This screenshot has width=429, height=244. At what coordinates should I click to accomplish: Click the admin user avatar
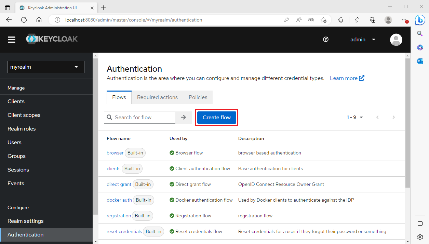point(396,39)
